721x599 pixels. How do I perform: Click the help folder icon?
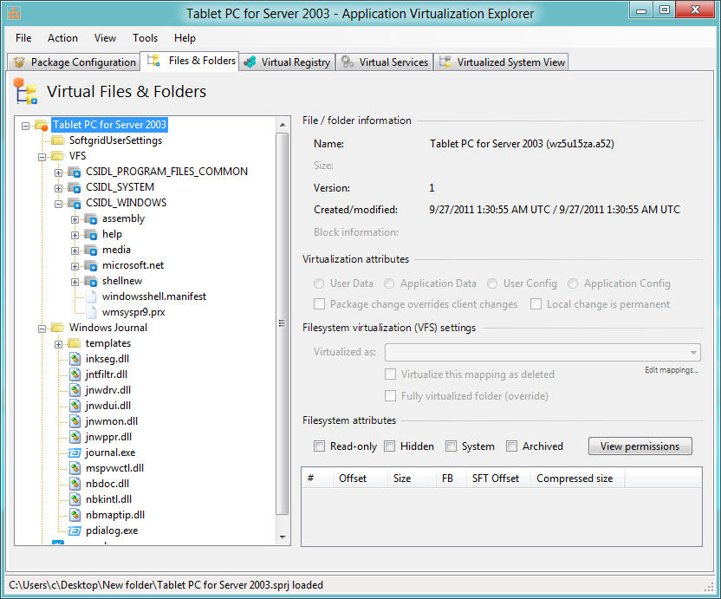[x=91, y=234]
